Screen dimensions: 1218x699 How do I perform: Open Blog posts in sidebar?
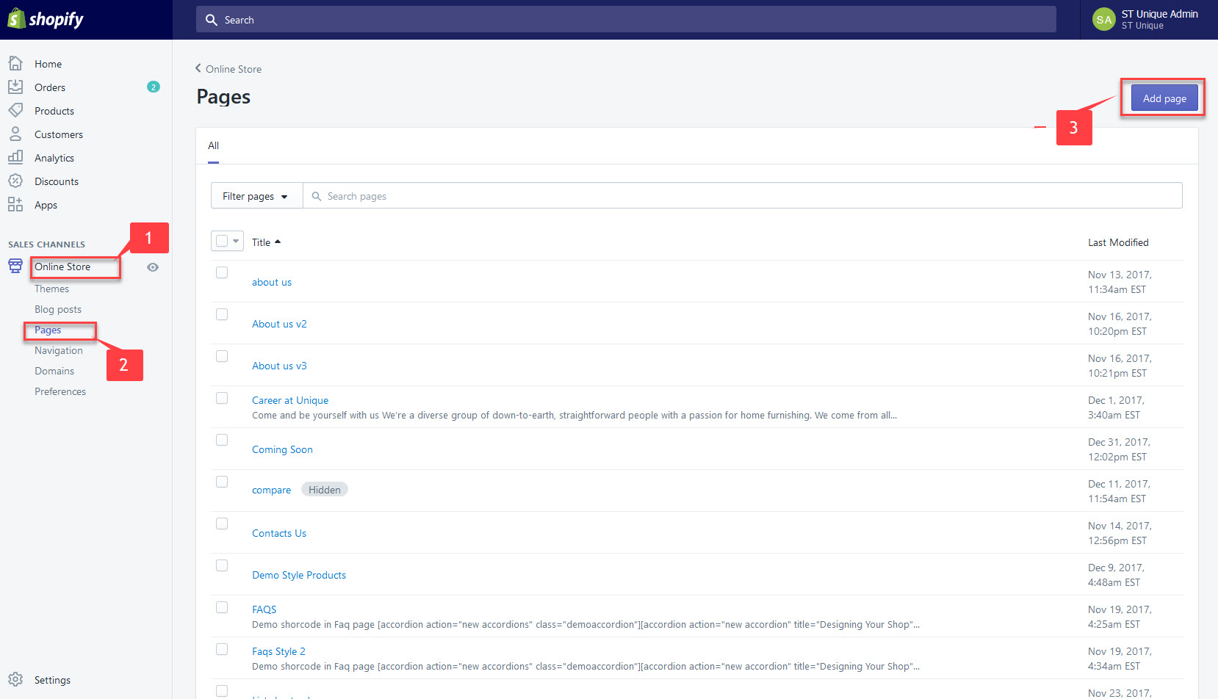pos(58,309)
